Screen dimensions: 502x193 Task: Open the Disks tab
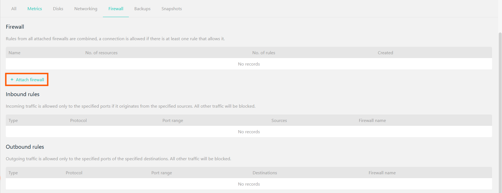pos(58,9)
